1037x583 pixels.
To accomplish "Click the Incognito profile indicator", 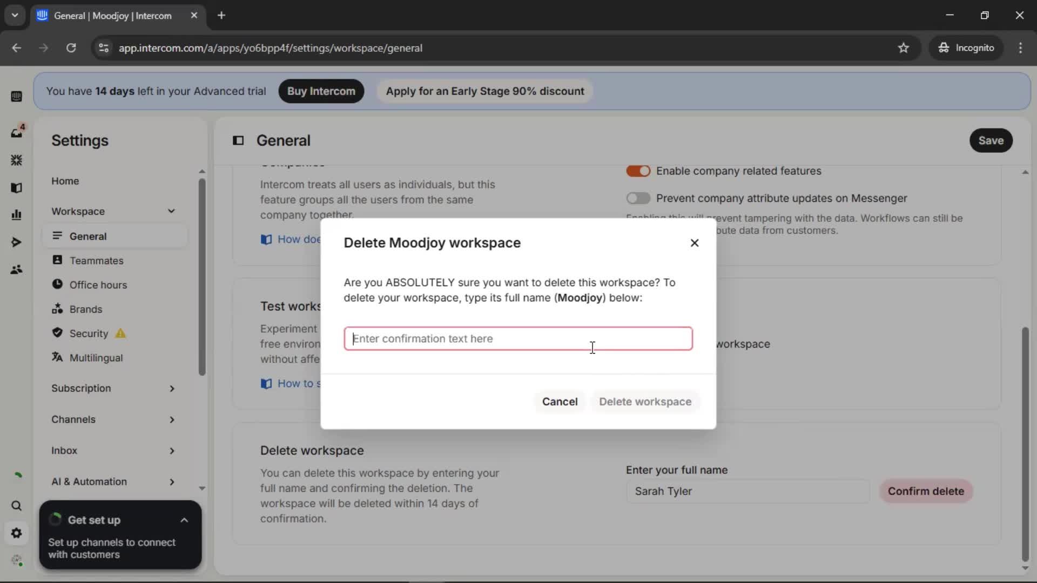I will (x=966, y=48).
